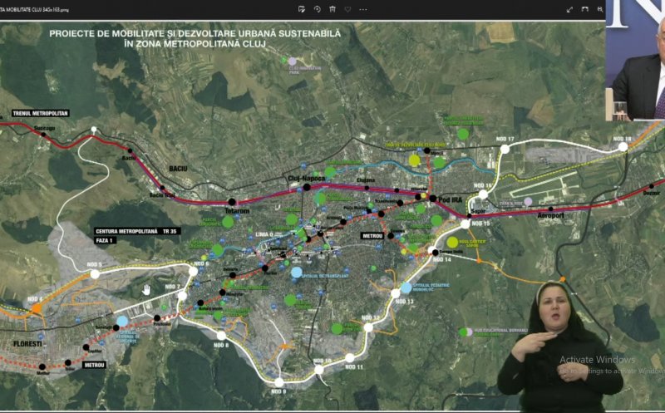Click the NOD 18 white node marker
665x413 pixels.
tap(623, 147)
